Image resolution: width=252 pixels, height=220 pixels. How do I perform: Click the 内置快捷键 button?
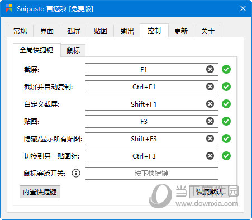[40, 192]
